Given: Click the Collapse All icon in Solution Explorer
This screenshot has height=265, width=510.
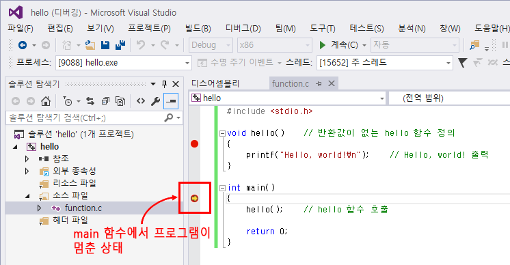Looking at the screenshot, I should 105,101.
